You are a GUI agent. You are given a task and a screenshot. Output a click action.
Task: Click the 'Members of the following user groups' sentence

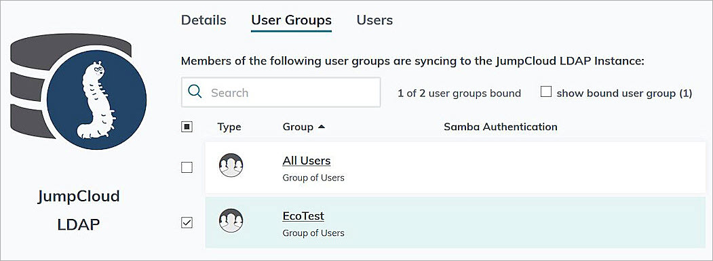[x=413, y=61]
